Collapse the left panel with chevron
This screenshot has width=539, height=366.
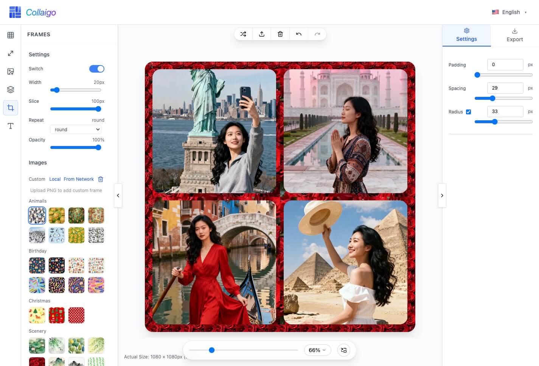(x=118, y=195)
